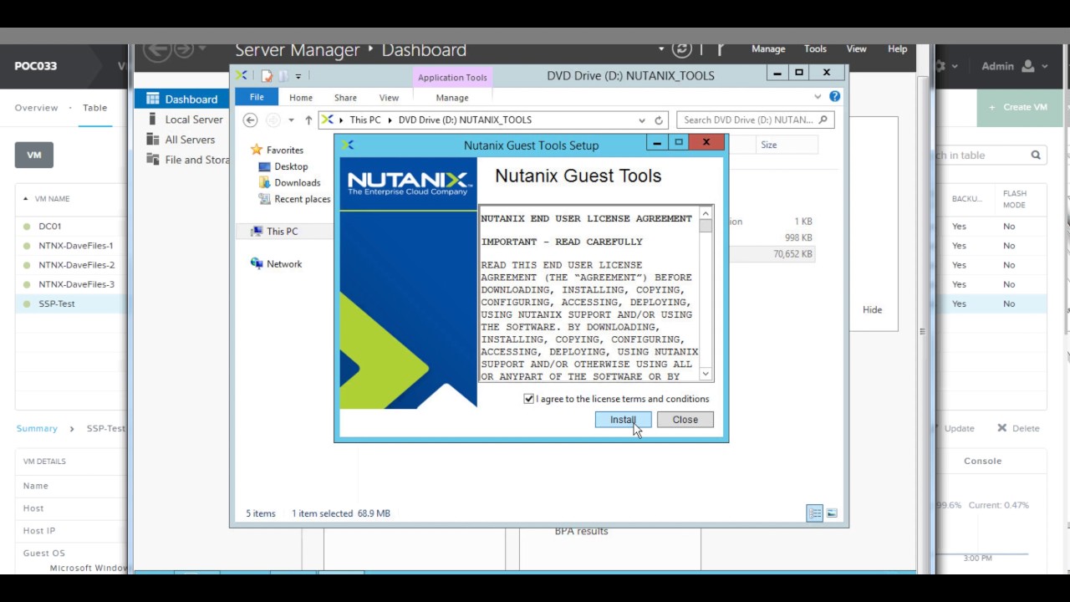1070x602 pixels.
Task: Open the Home ribbon tab in Explorer
Action: 301,98
